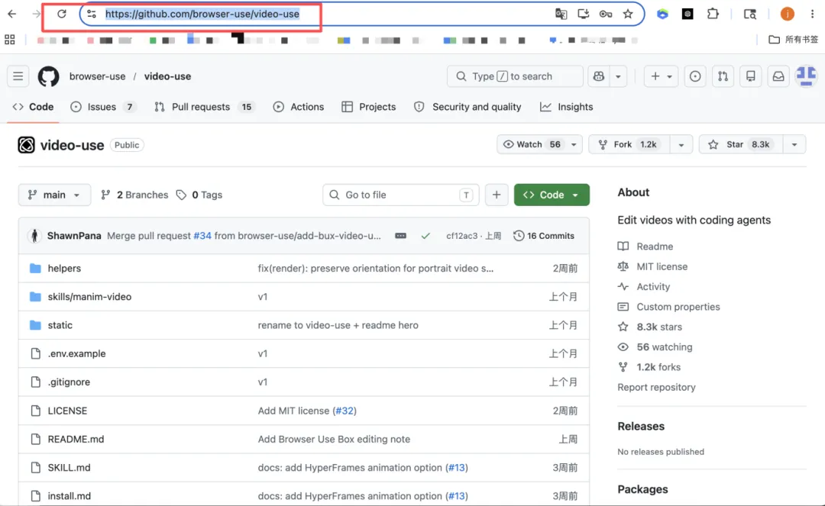The height and width of the screenshot is (506, 825).
Task: Open the LICENSE file
Action: point(67,411)
